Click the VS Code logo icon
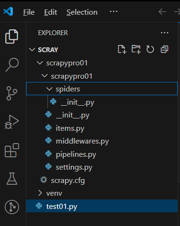Screen dimensions: 180x226 [x=8, y=11]
